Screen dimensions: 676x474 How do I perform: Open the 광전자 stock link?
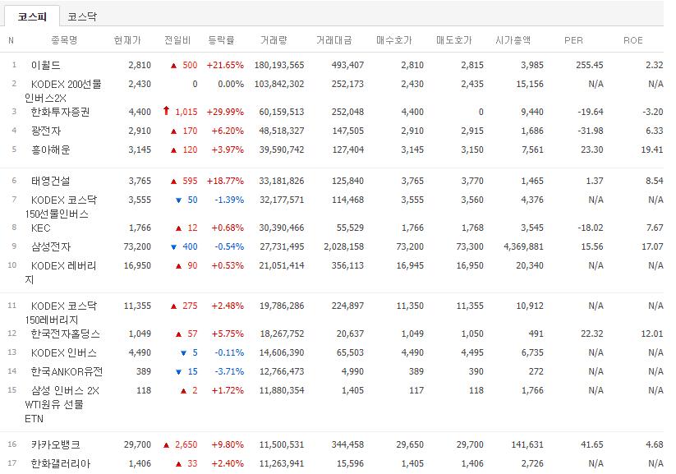[x=46, y=131]
